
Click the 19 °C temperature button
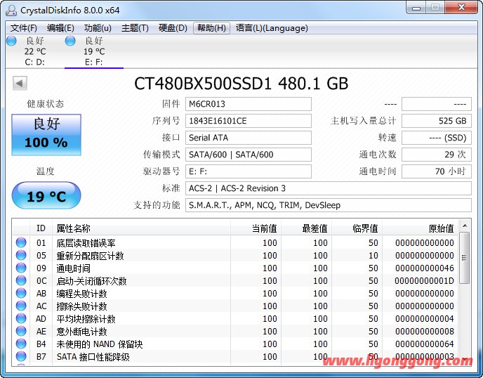(46, 195)
